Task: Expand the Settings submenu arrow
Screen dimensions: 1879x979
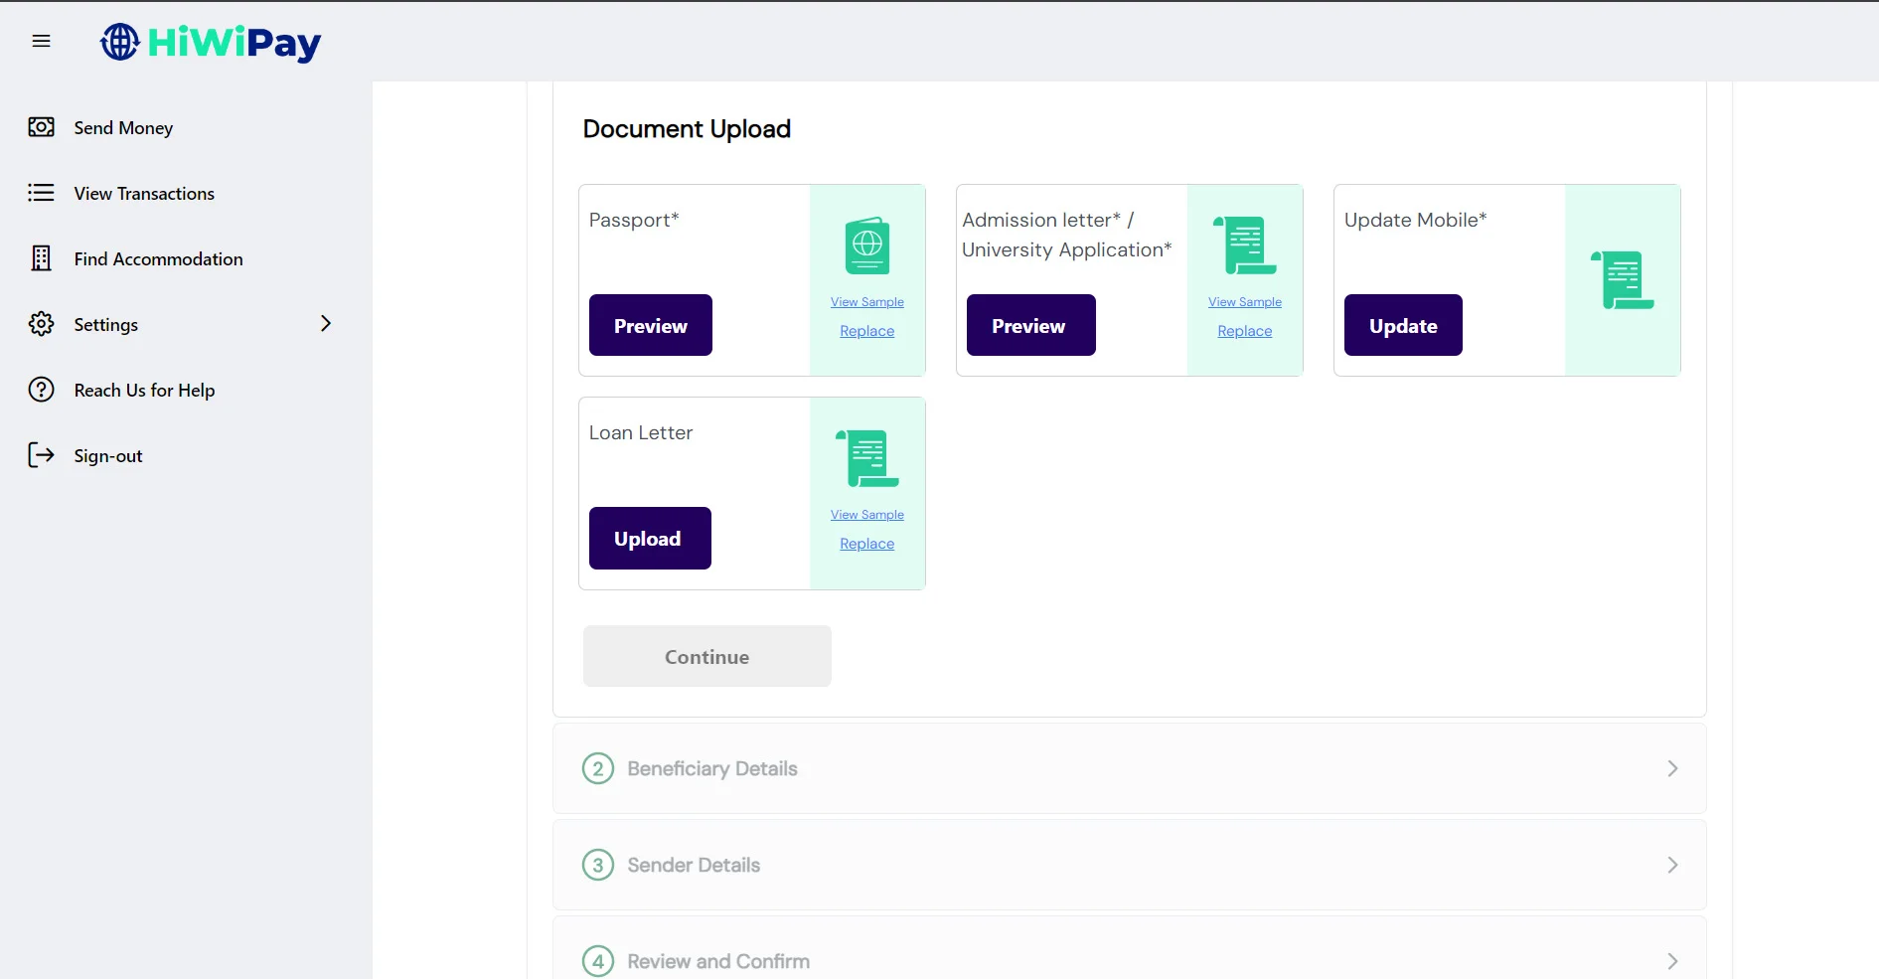Action: coord(325,324)
